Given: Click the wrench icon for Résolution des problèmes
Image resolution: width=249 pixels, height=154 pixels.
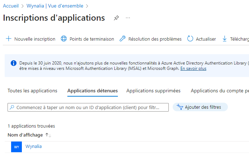Looking at the screenshot, I should click(x=123, y=39).
